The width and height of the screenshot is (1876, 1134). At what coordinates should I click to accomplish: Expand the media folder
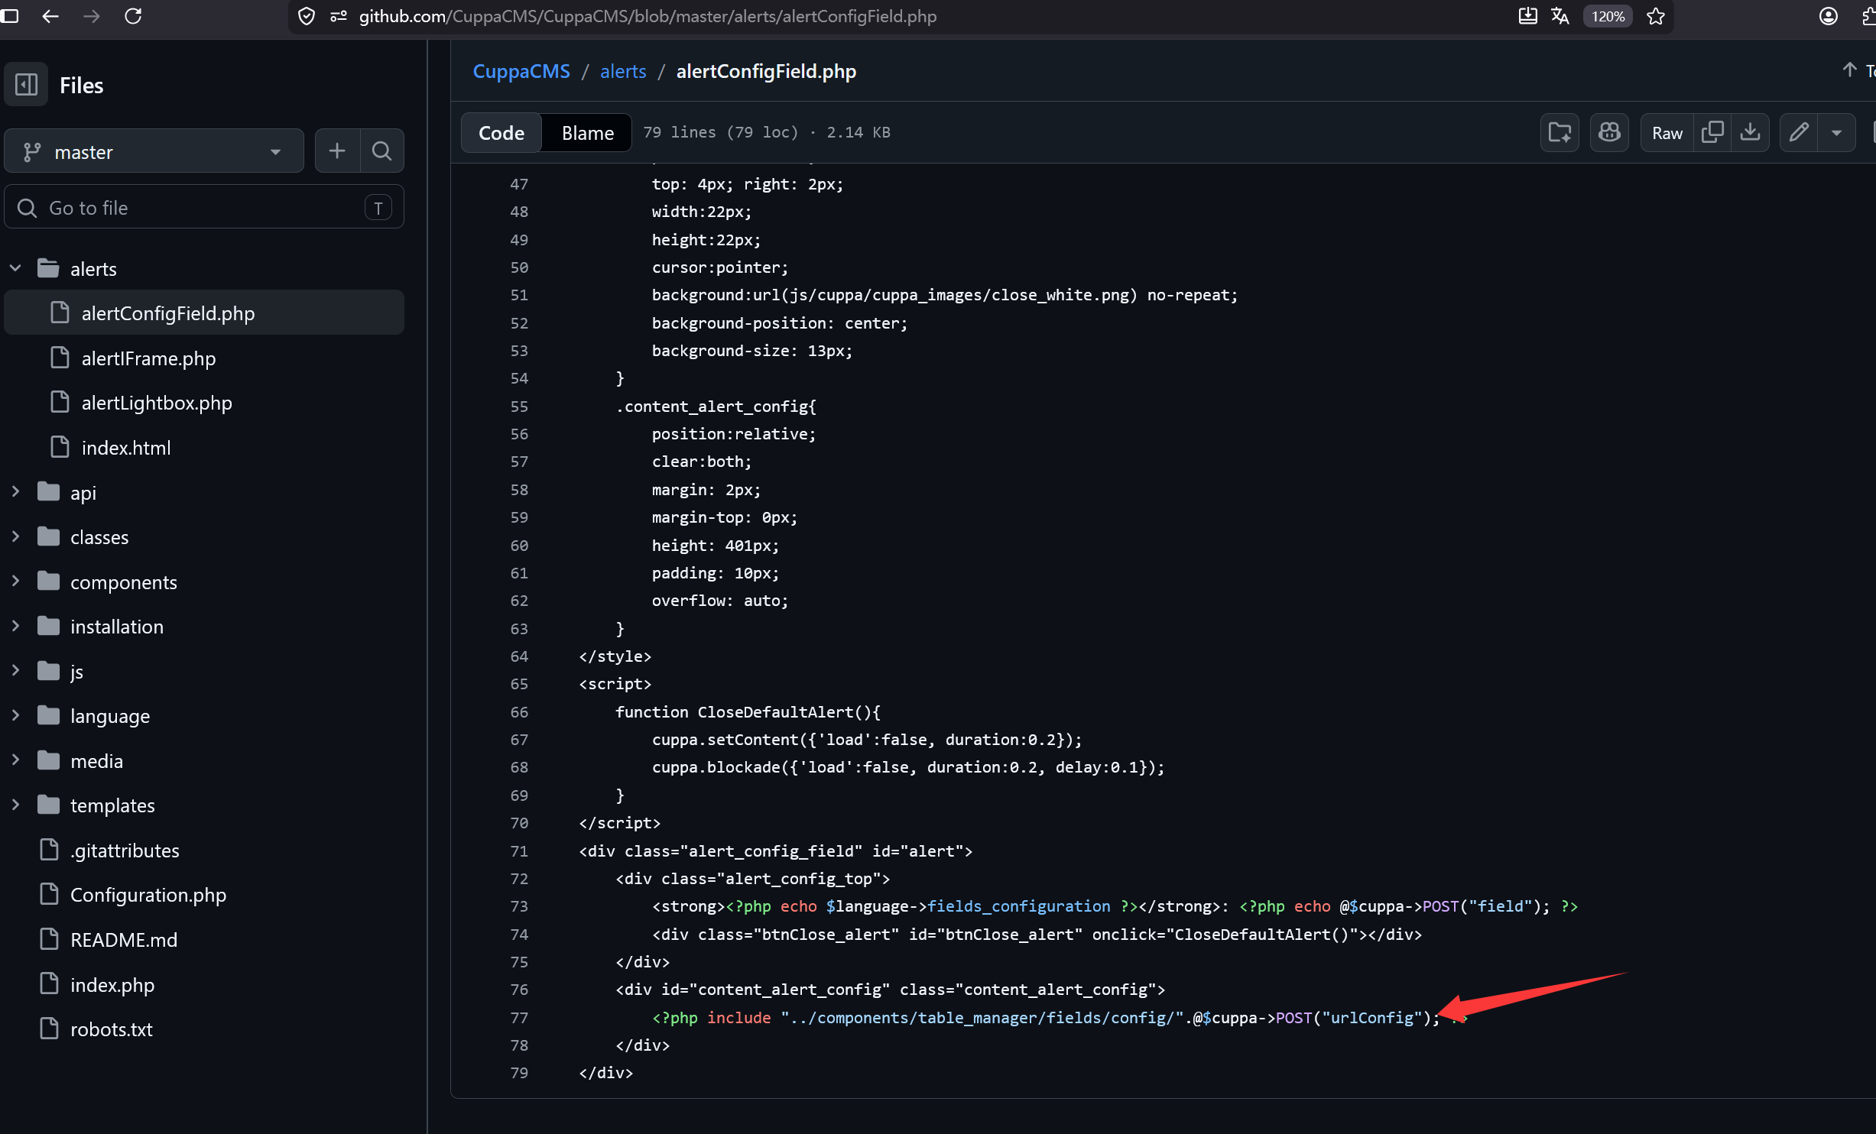click(15, 760)
